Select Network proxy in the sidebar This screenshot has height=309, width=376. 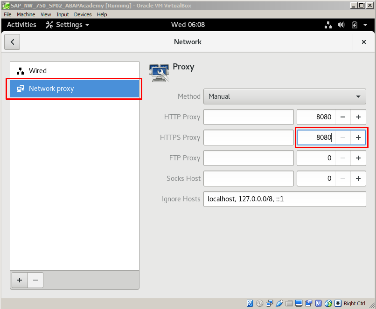point(75,89)
